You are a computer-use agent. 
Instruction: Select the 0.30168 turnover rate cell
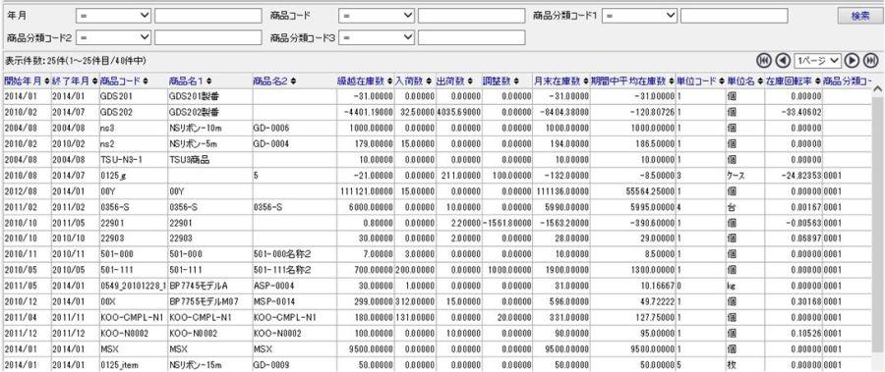794,301
